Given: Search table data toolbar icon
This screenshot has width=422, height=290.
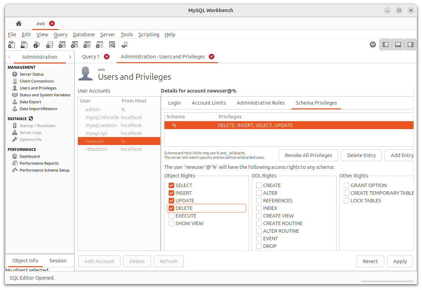Looking at the screenshot, I should [112, 45].
